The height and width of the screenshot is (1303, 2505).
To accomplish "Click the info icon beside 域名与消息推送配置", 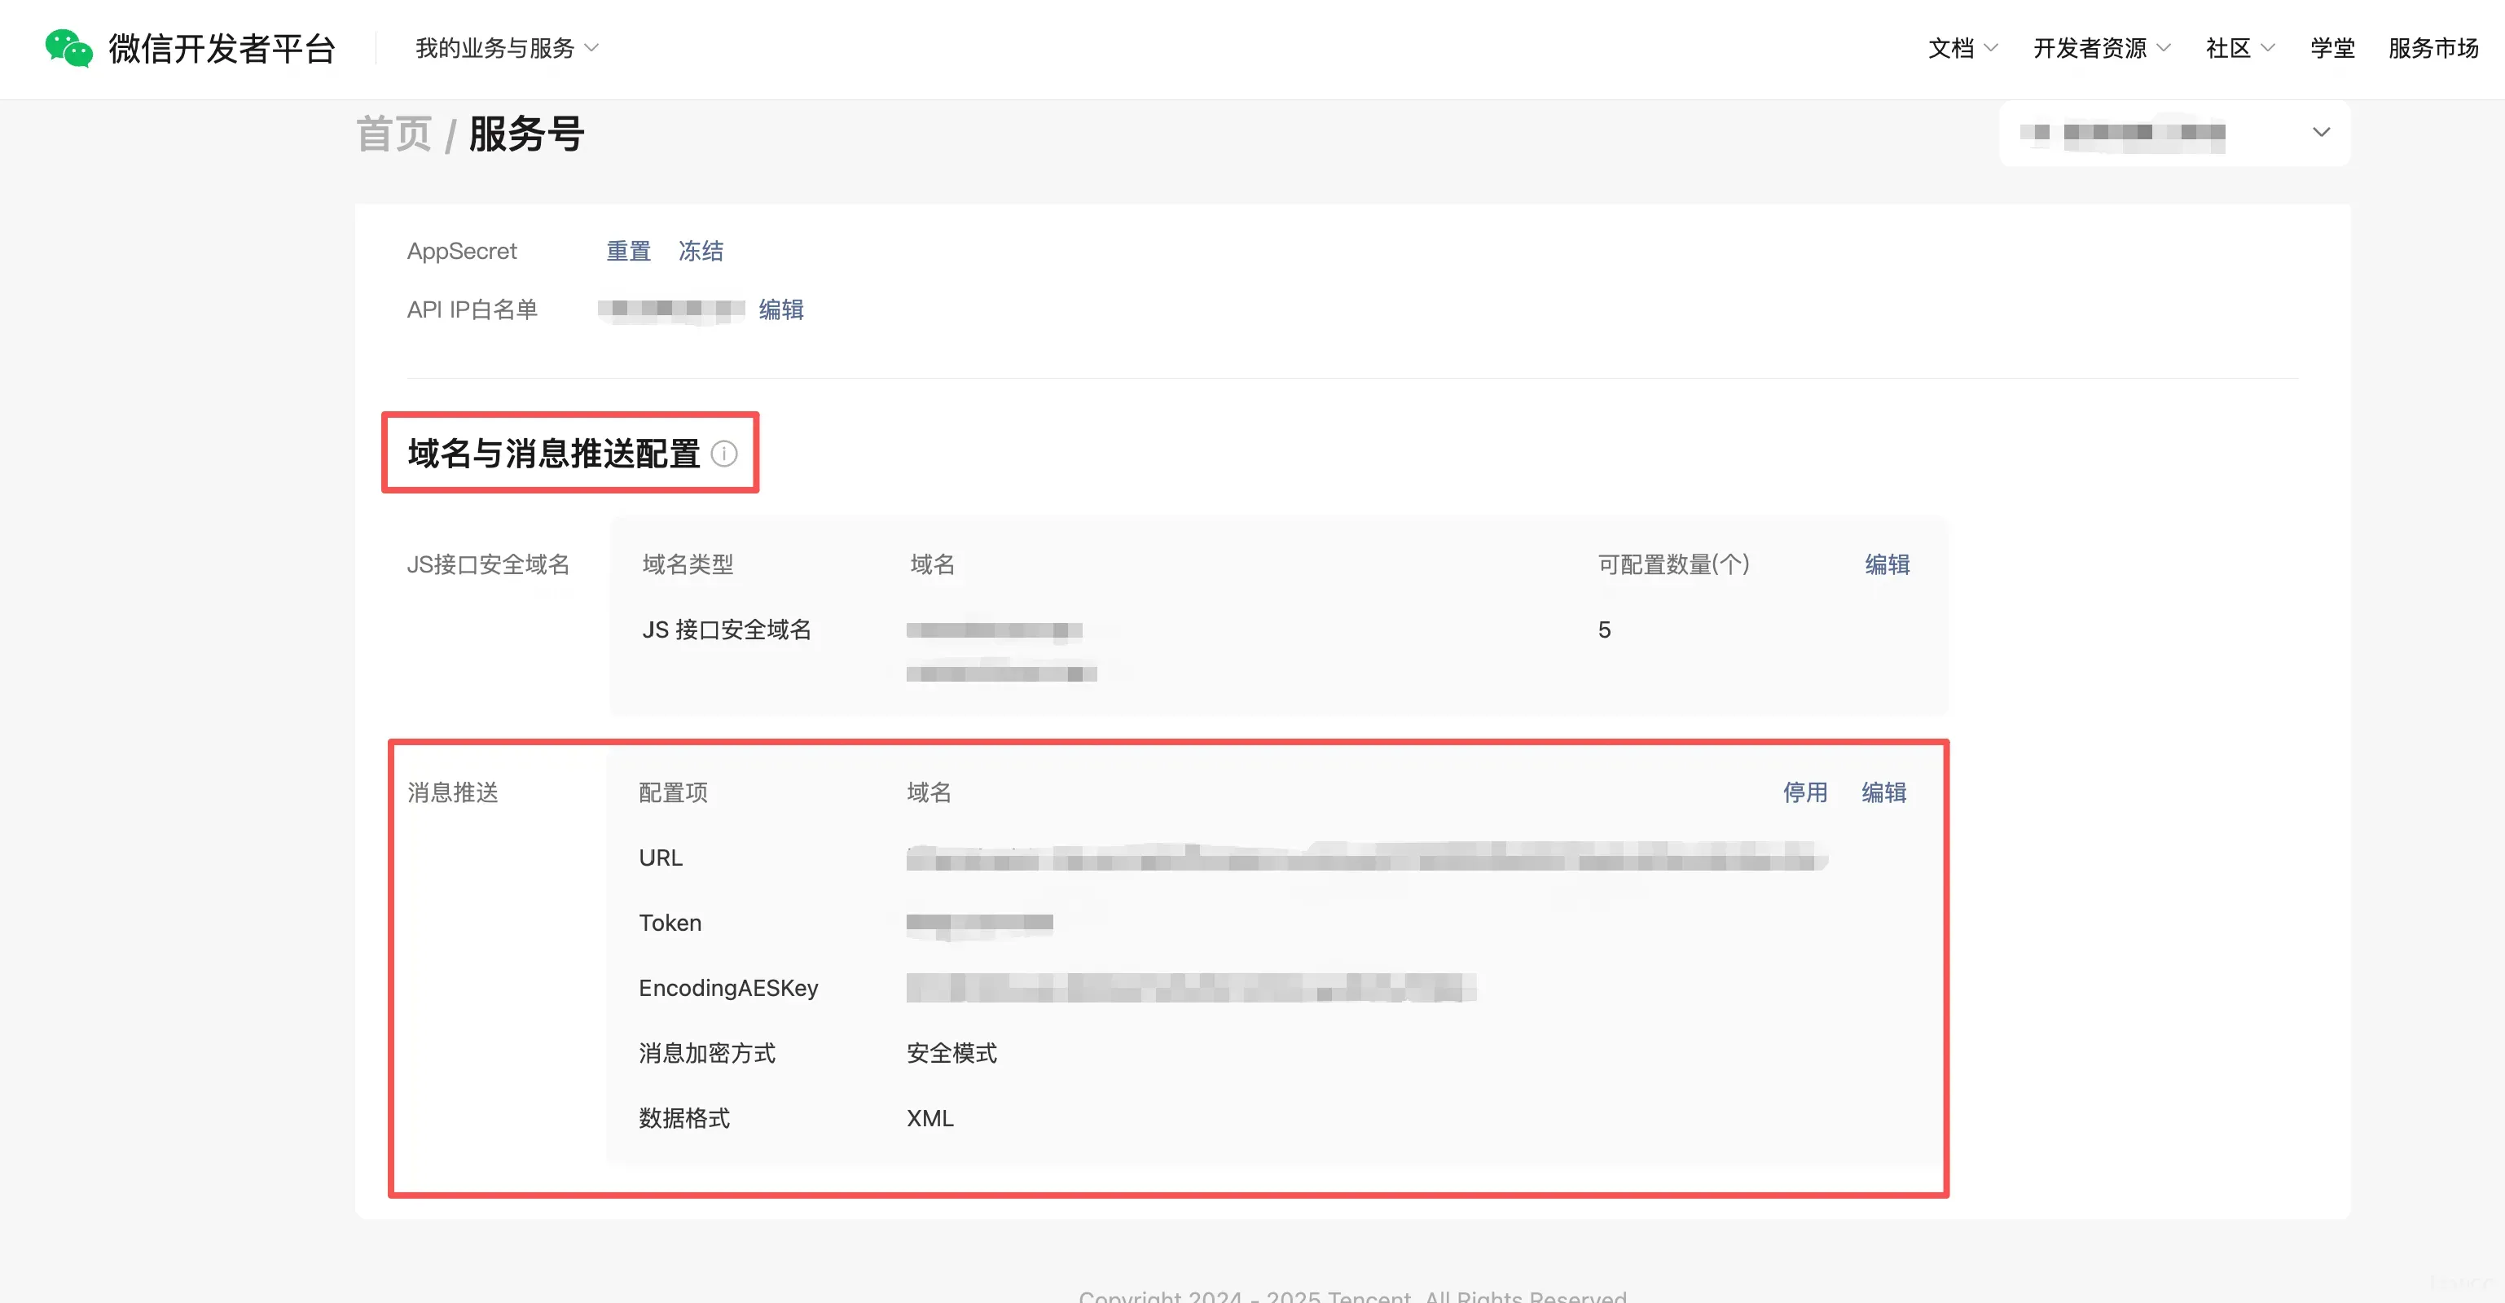I will click(723, 453).
